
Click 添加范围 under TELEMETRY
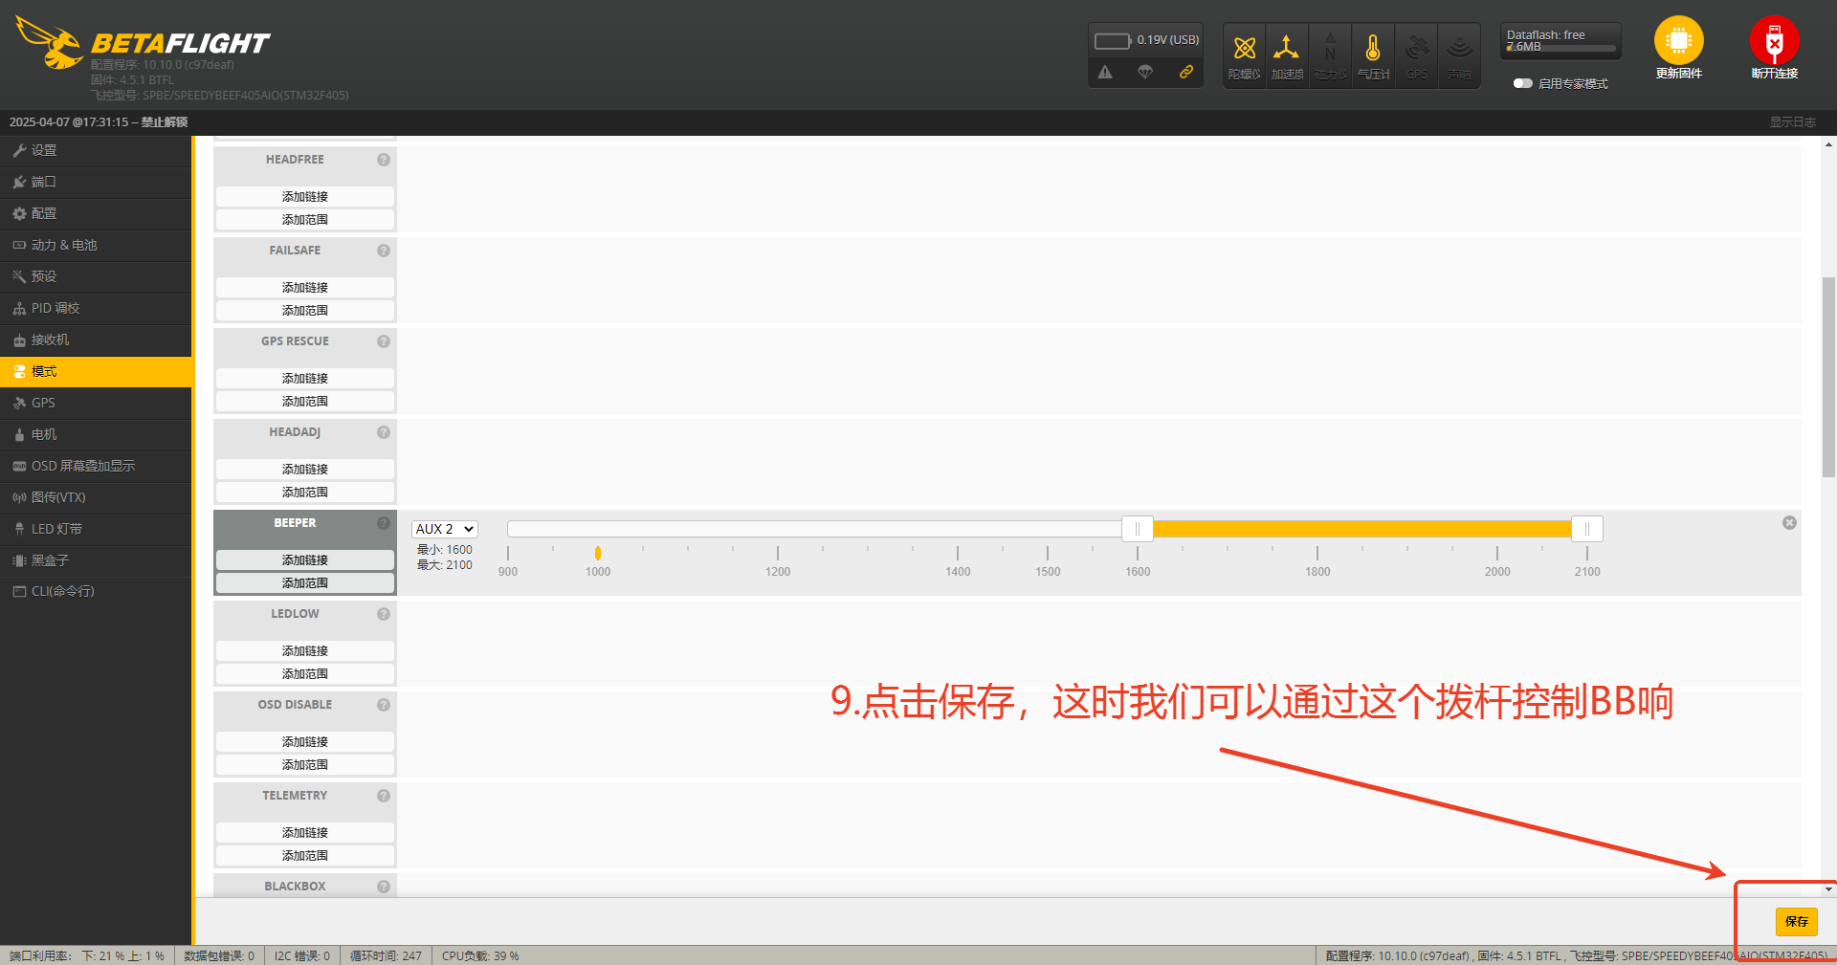[305, 856]
